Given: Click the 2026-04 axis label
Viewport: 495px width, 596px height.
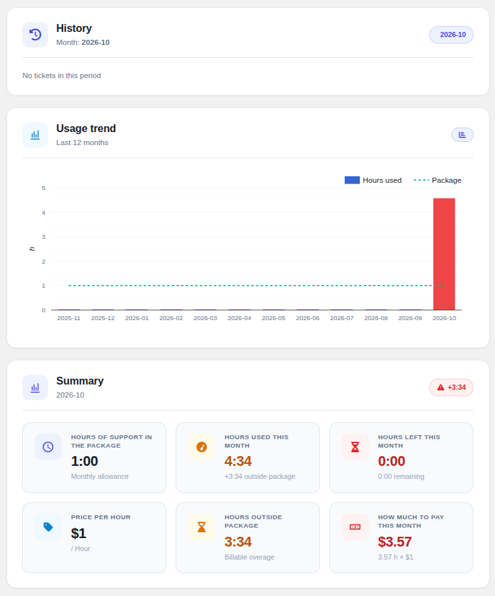Looking at the screenshot, I should point(239,318).
